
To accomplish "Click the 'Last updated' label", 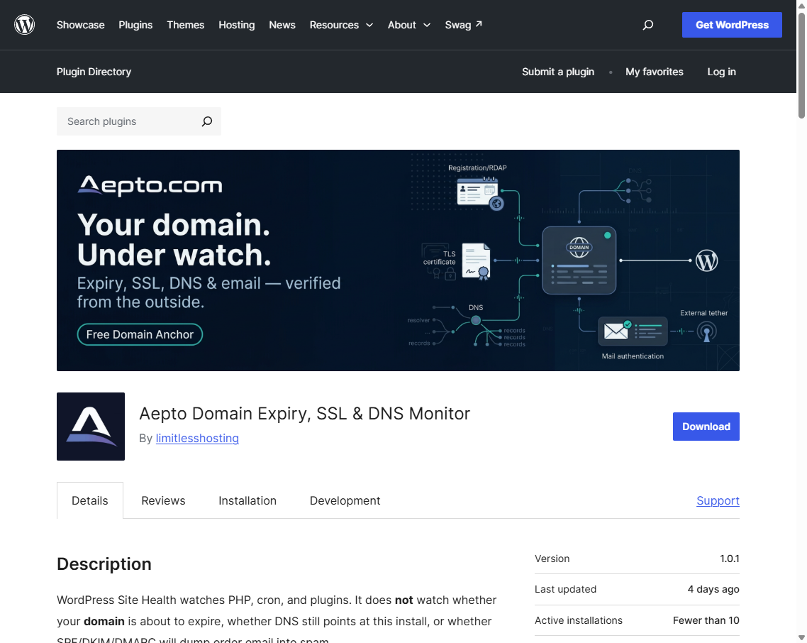I will tap(565, 589).
